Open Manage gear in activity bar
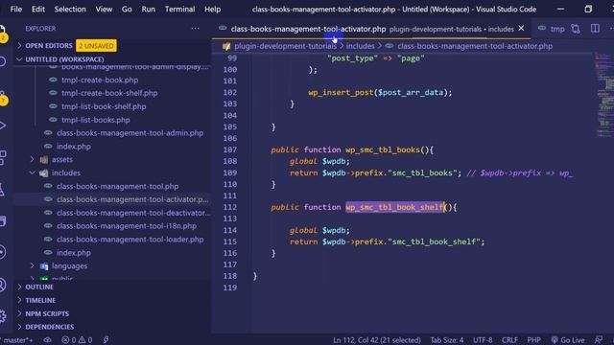 [2, 315]
